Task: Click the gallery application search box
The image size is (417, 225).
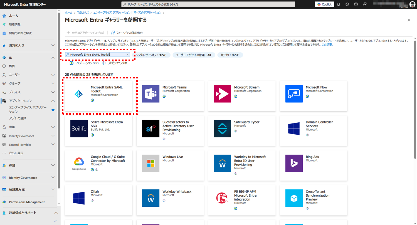Action: pyautogui.click(x=97, y=55)
